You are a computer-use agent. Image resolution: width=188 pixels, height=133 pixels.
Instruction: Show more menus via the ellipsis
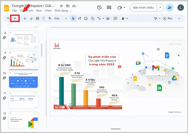(71, 11)
